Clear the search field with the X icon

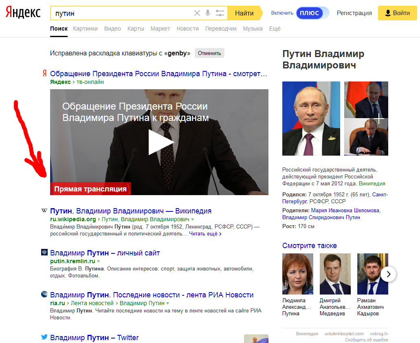[x=197, y=13]
